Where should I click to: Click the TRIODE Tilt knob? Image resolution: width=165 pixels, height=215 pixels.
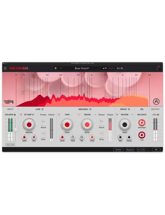[82, 137]
